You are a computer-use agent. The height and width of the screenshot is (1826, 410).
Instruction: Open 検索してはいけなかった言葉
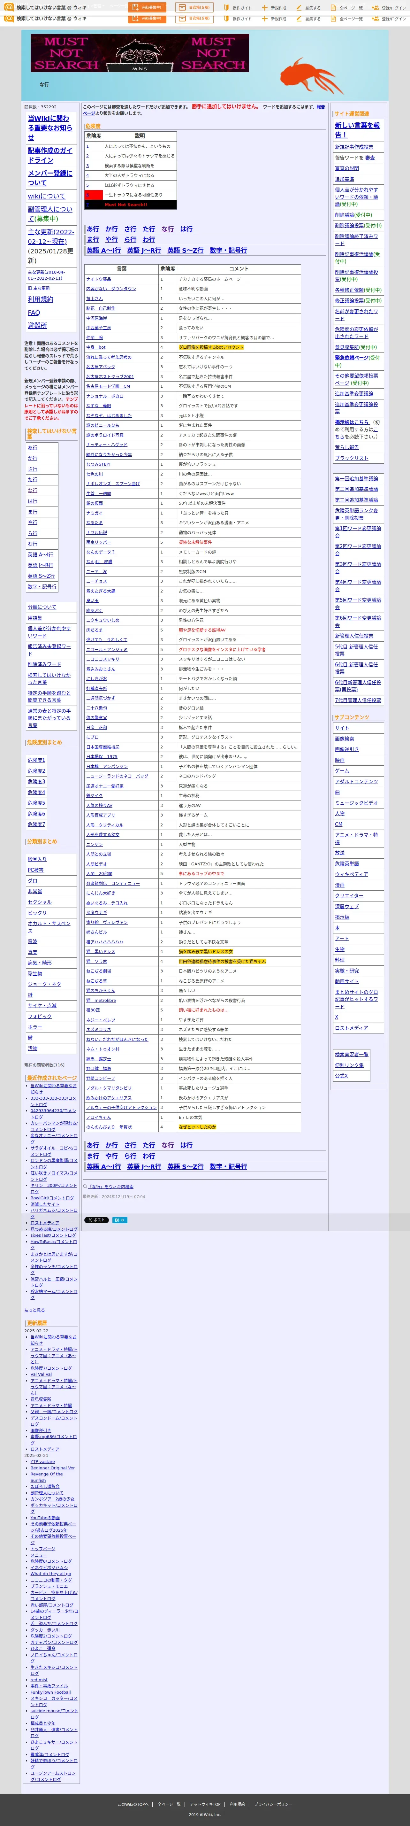(x=49, y=678)
